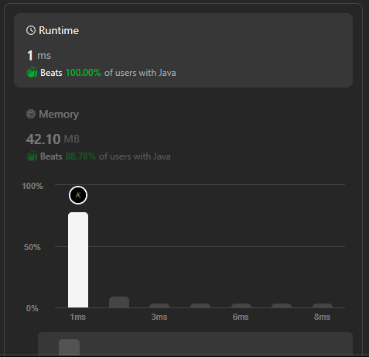
Task: Click the 1 ms runtime value
Action: [x=39, y=56]
